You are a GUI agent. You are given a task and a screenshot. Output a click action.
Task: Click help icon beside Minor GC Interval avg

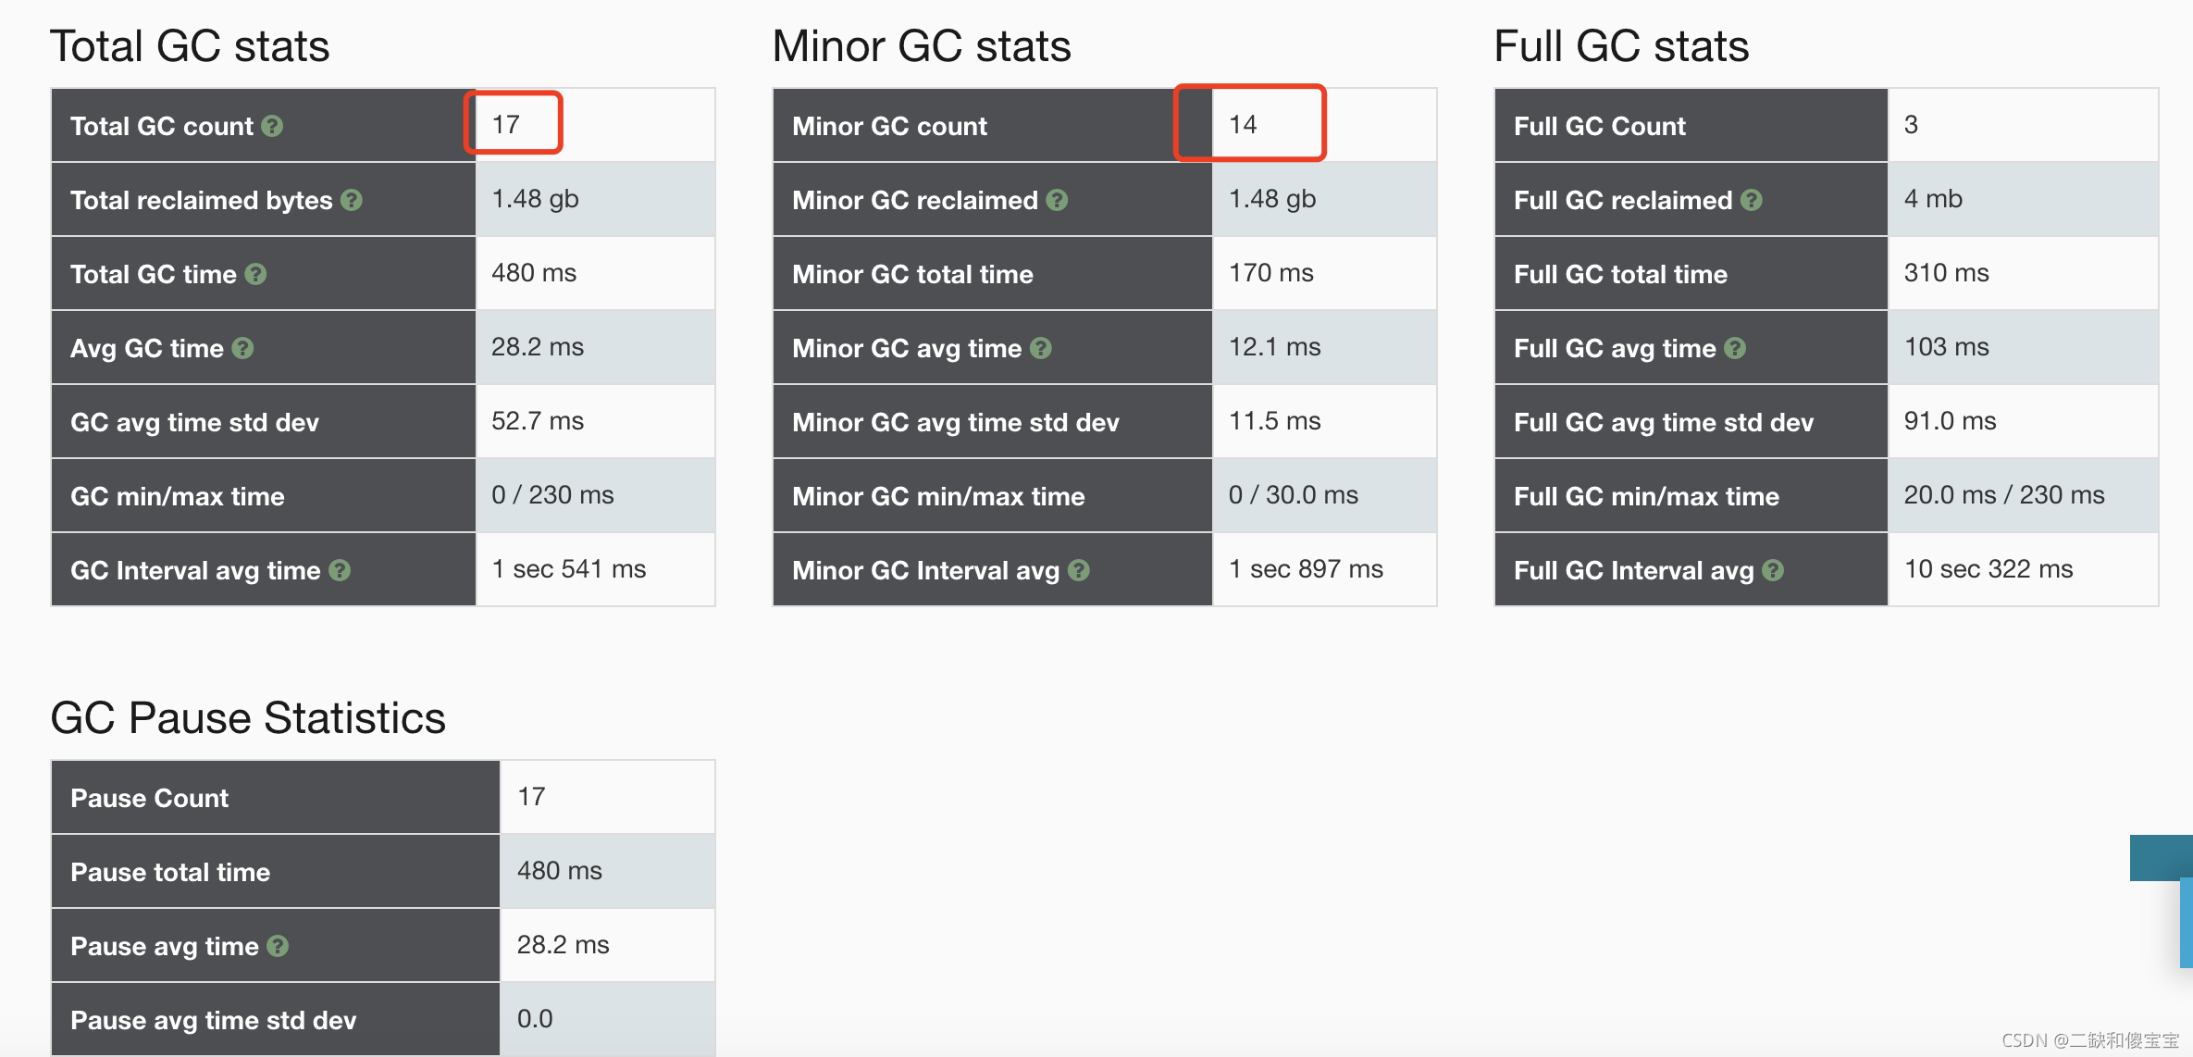[x=1079, y=570]
